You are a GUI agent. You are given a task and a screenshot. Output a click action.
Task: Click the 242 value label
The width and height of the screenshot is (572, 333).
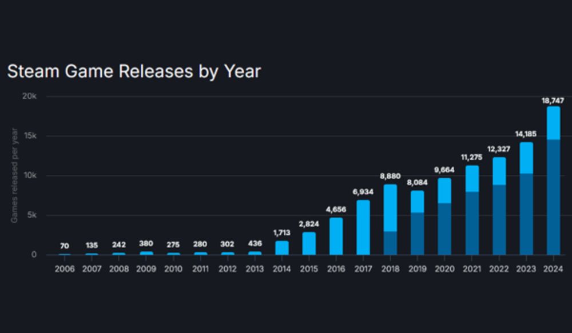coord(119,245)
